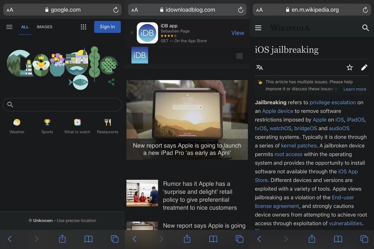Select the ALL tab on Google

coord(25,27)
